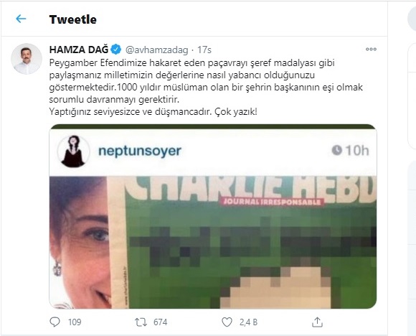Click the neptunsoyer avatar in the screenshot
The height and width of the screenshot is (336, 416).
click(73, 151)
